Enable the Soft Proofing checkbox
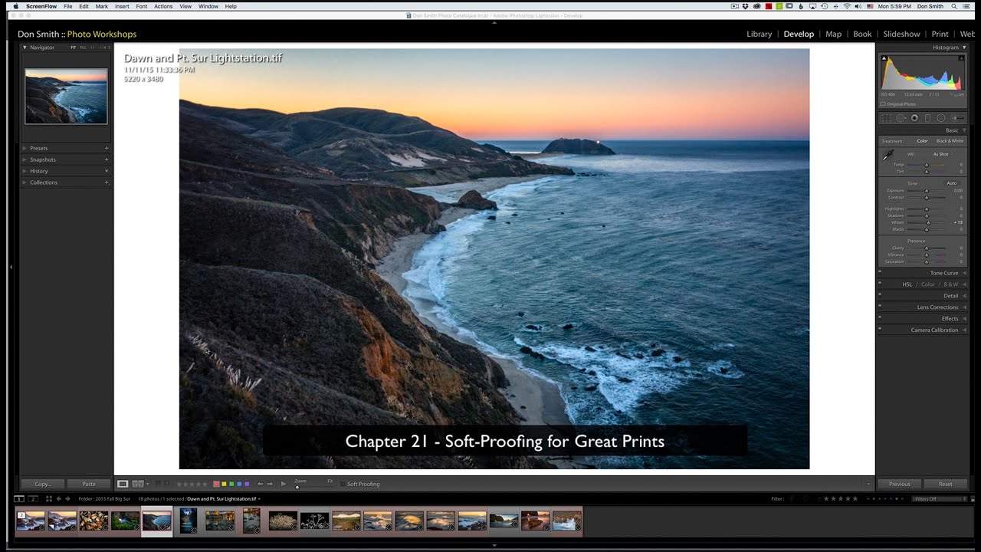 pyautogui.click(x=343, y=484)
